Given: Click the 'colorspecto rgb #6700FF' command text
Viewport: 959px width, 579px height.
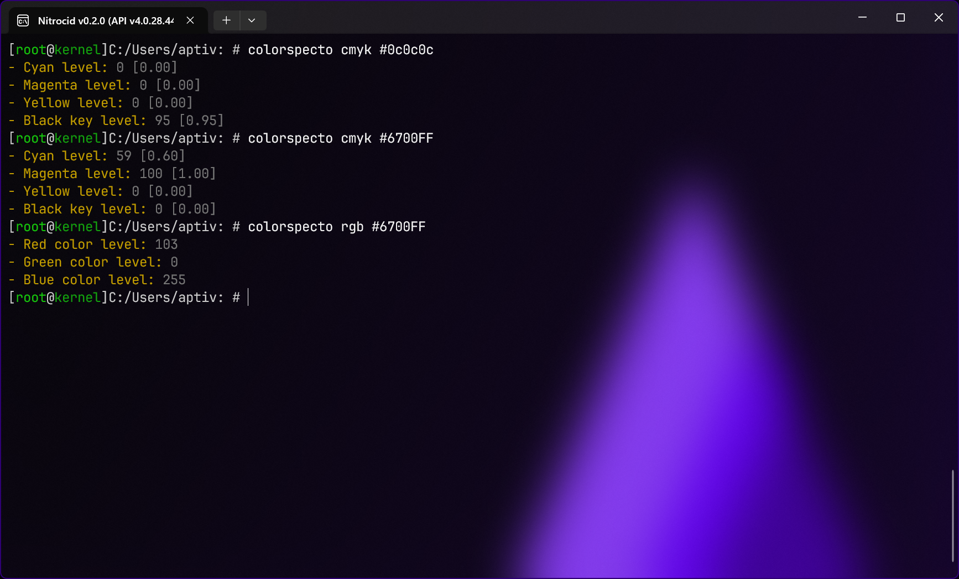Looking at the screenshot, I should pos(337,227).
